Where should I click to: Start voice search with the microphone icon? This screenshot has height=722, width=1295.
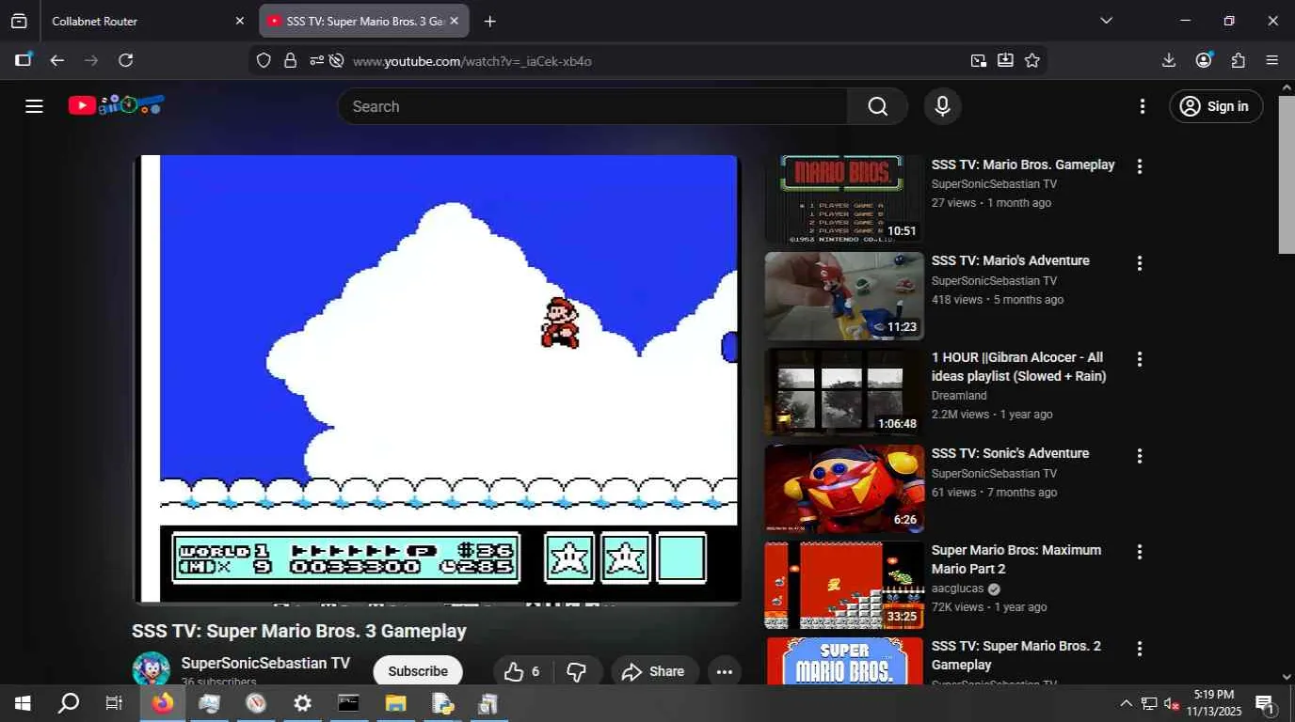point(942,106)
